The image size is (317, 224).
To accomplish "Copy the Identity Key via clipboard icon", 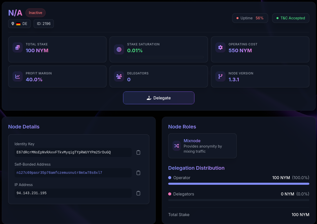I will (x=138, y=152).
